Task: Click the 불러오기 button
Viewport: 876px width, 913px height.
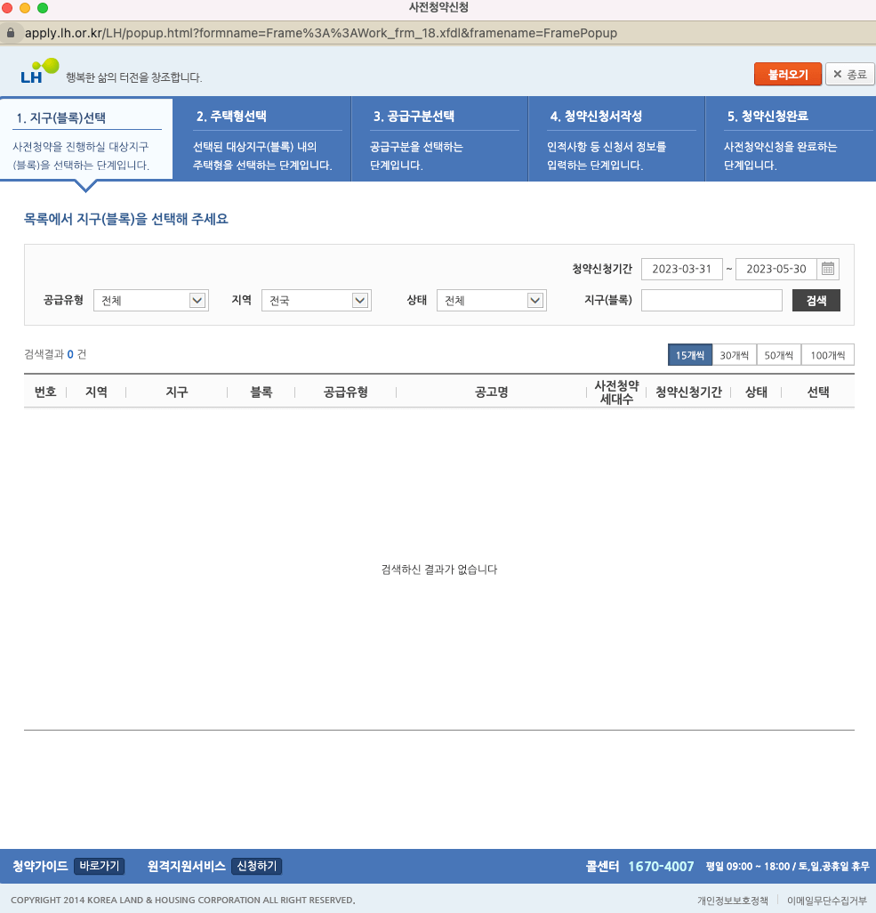Action: [788, 75]
